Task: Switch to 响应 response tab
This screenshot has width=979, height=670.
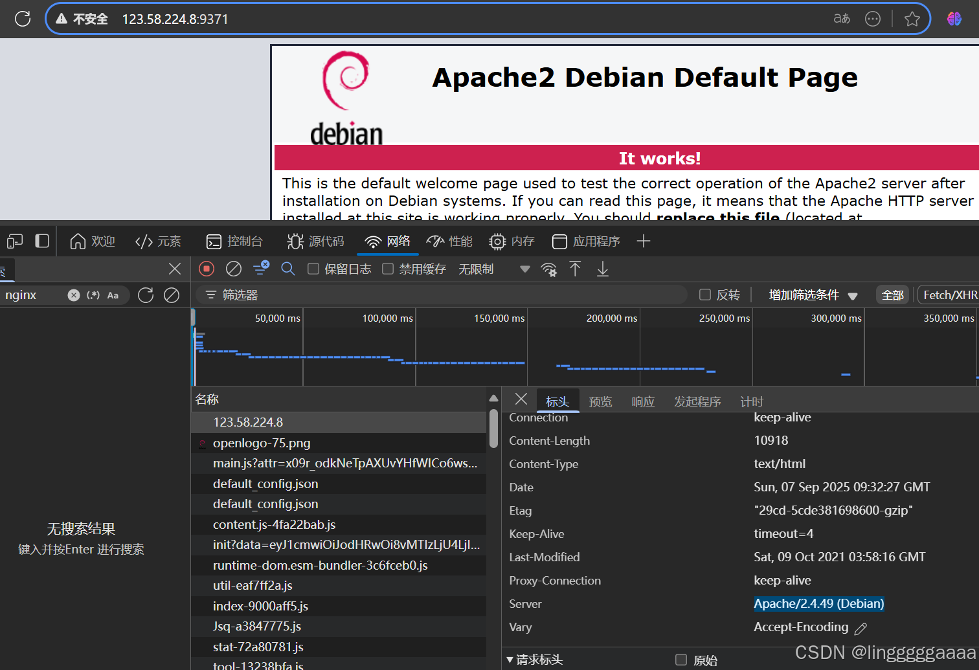Action: (643, 401)
